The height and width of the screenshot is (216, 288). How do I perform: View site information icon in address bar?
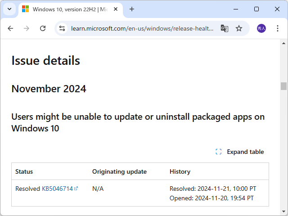click(62, 28)
